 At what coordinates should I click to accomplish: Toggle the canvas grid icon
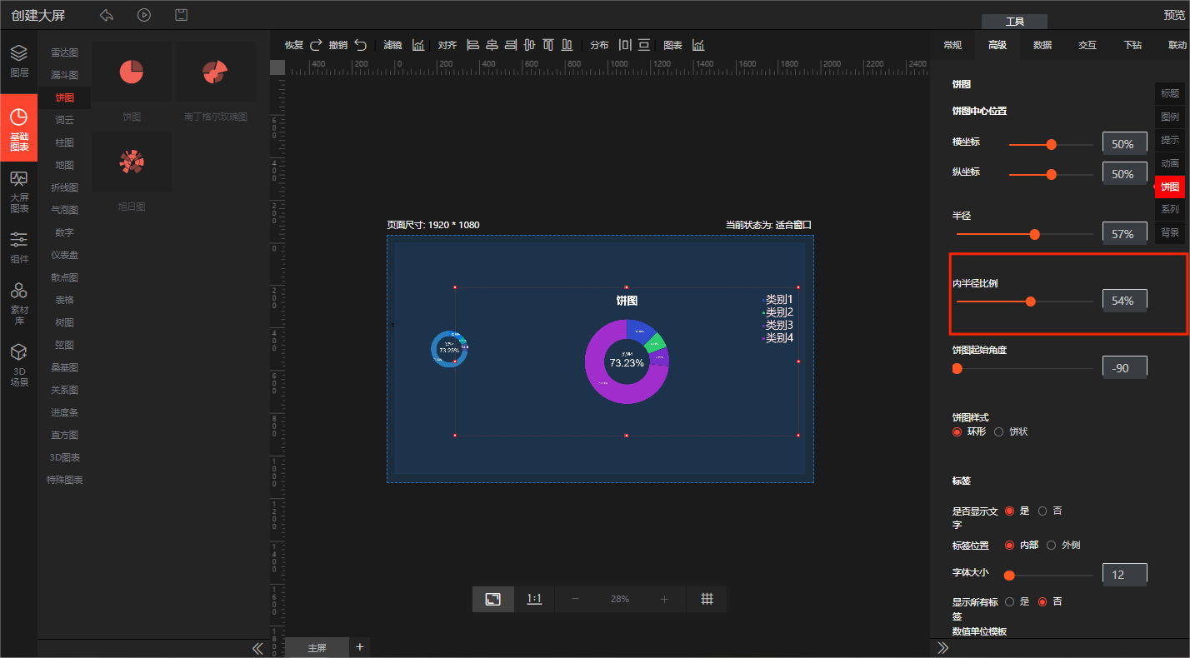[x=707, y=599]
